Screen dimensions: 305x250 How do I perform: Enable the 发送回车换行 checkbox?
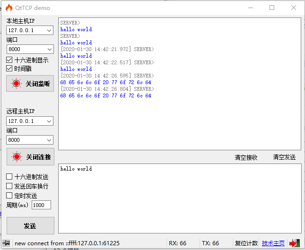(9, 186)
